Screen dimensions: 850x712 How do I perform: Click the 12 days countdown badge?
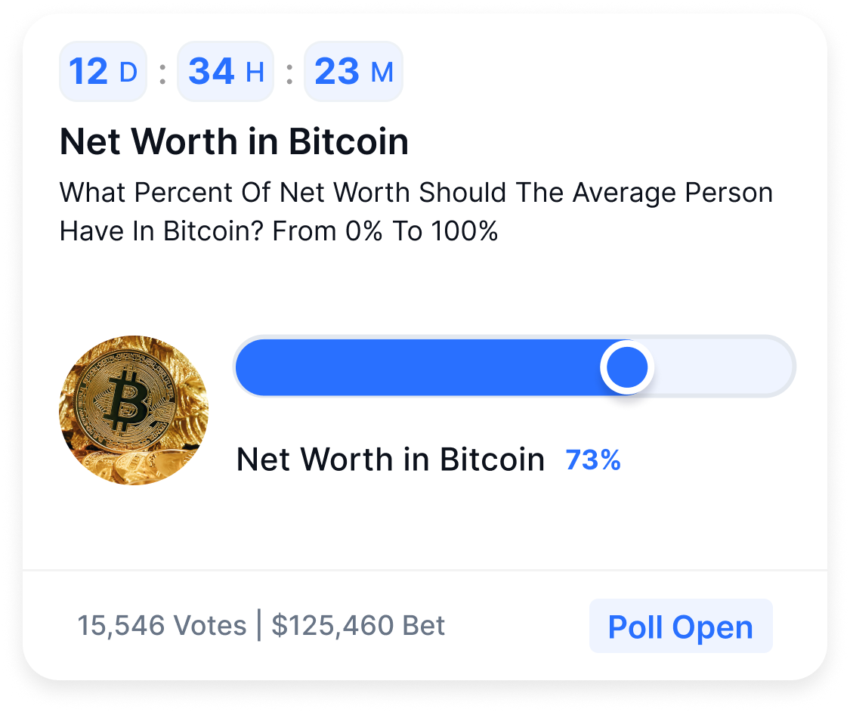pyautogui.click(x=103, y=71)
